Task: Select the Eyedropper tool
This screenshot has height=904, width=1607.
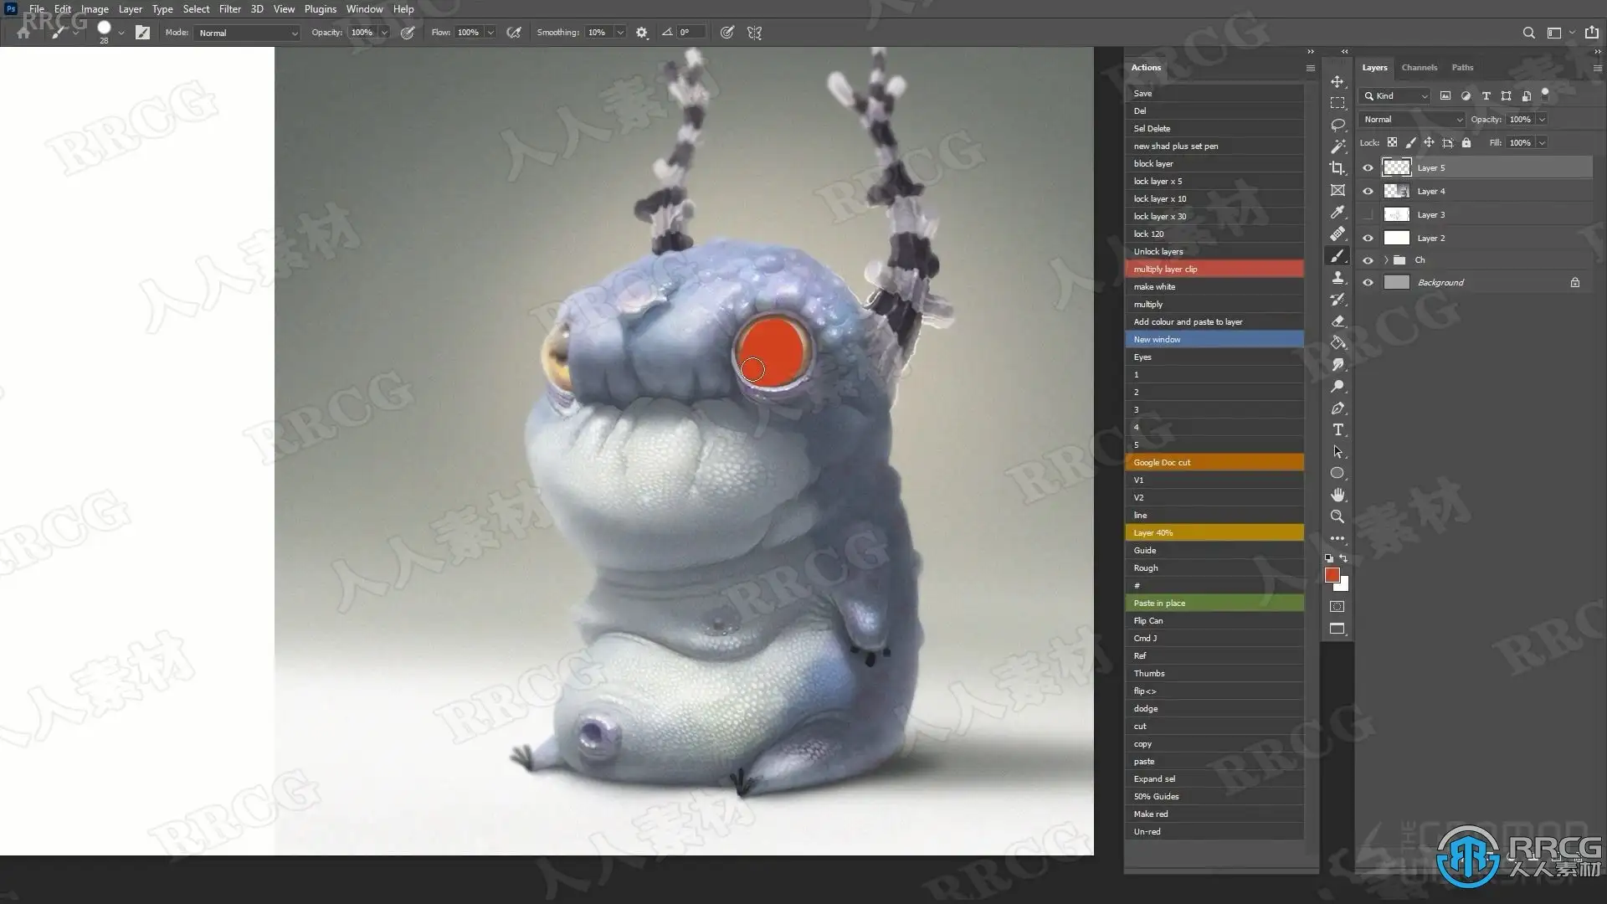Action: click(x=1337, y=212)
